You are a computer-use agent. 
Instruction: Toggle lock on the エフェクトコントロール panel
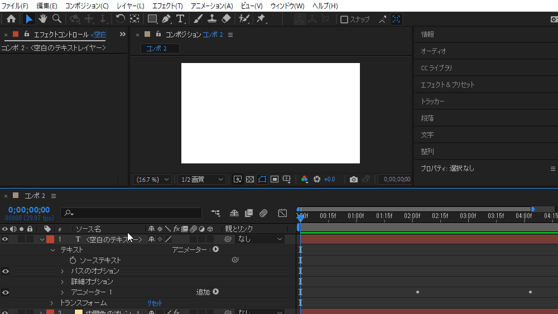27,34
